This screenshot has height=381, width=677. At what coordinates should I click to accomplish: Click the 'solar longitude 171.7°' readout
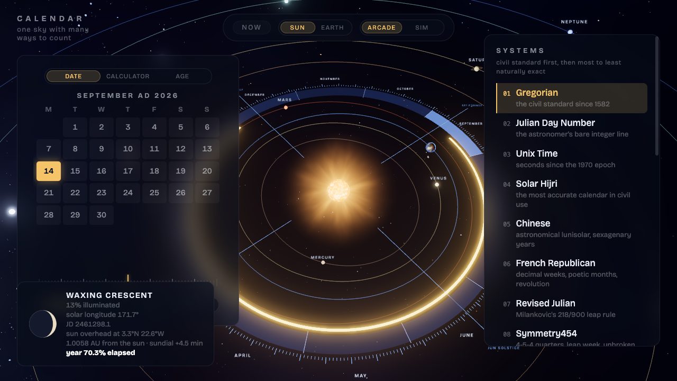(103, 314)
